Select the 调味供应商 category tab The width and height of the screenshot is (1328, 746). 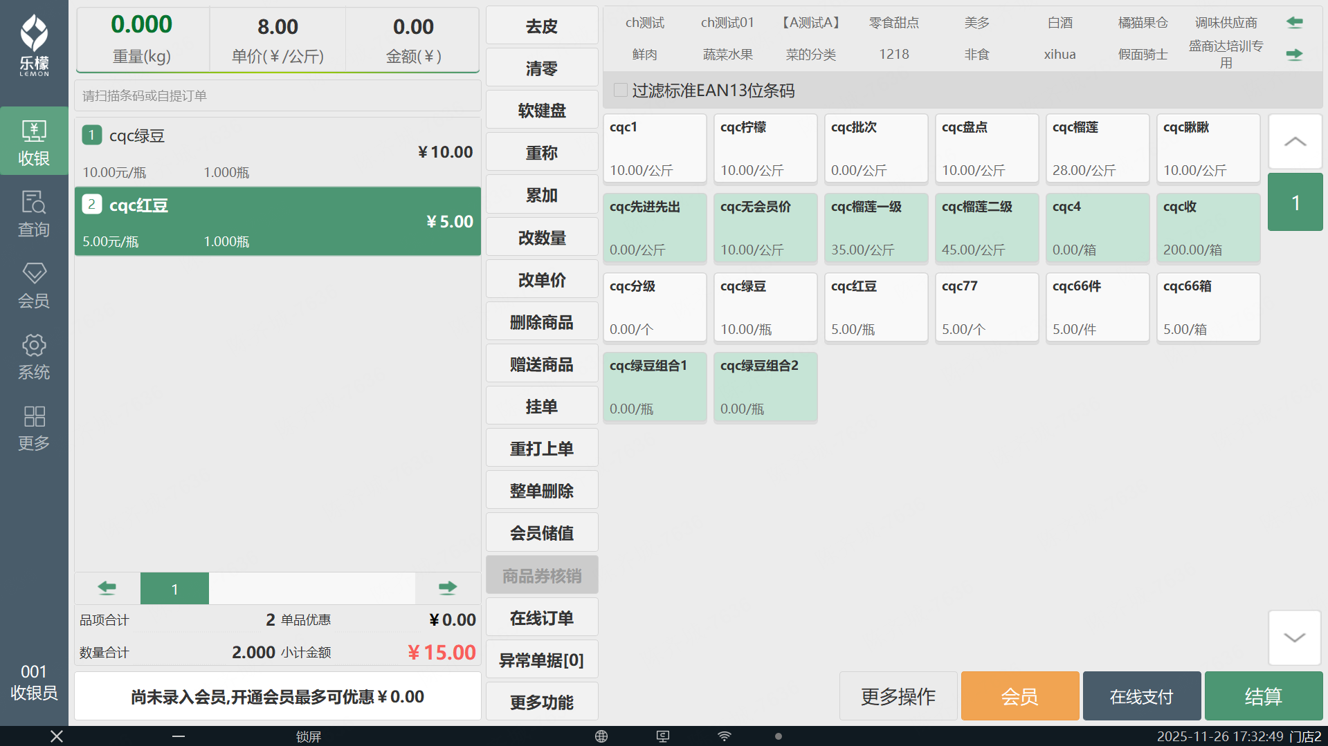tap(1226, 23)
